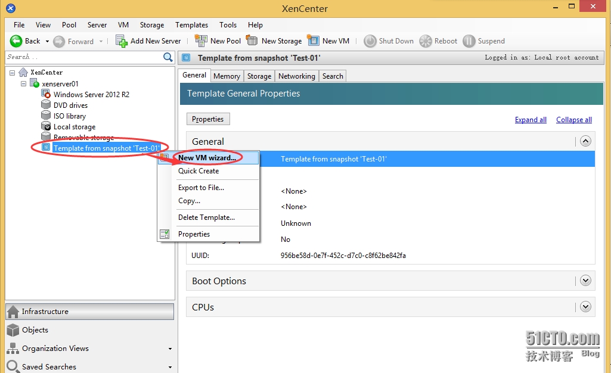Click the Infrastructure house icon
The height and width of the screenshot is (373, 611).
13,312
